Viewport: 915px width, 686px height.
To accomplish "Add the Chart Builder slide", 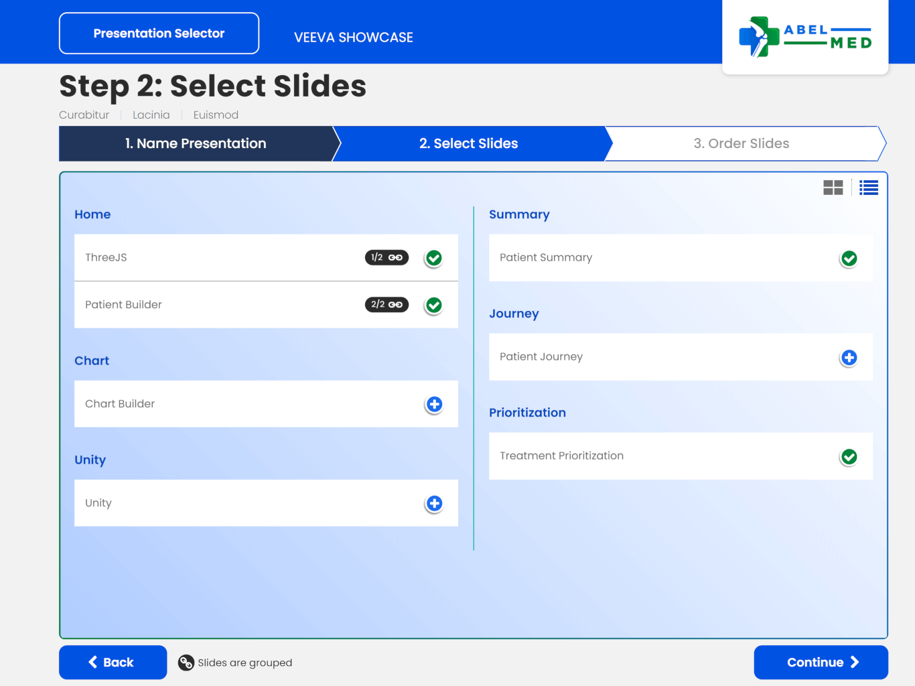I will coord(434,404).
